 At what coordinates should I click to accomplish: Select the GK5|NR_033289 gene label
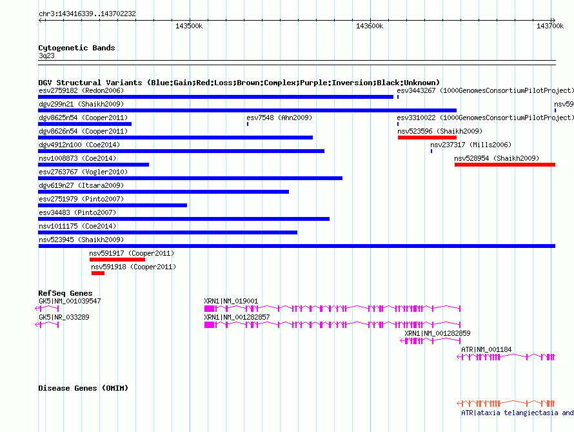[64, 317]
